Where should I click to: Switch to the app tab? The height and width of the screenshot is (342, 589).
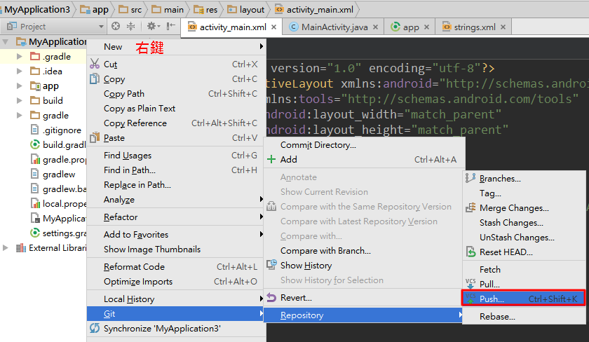click(x=411, y=27)
